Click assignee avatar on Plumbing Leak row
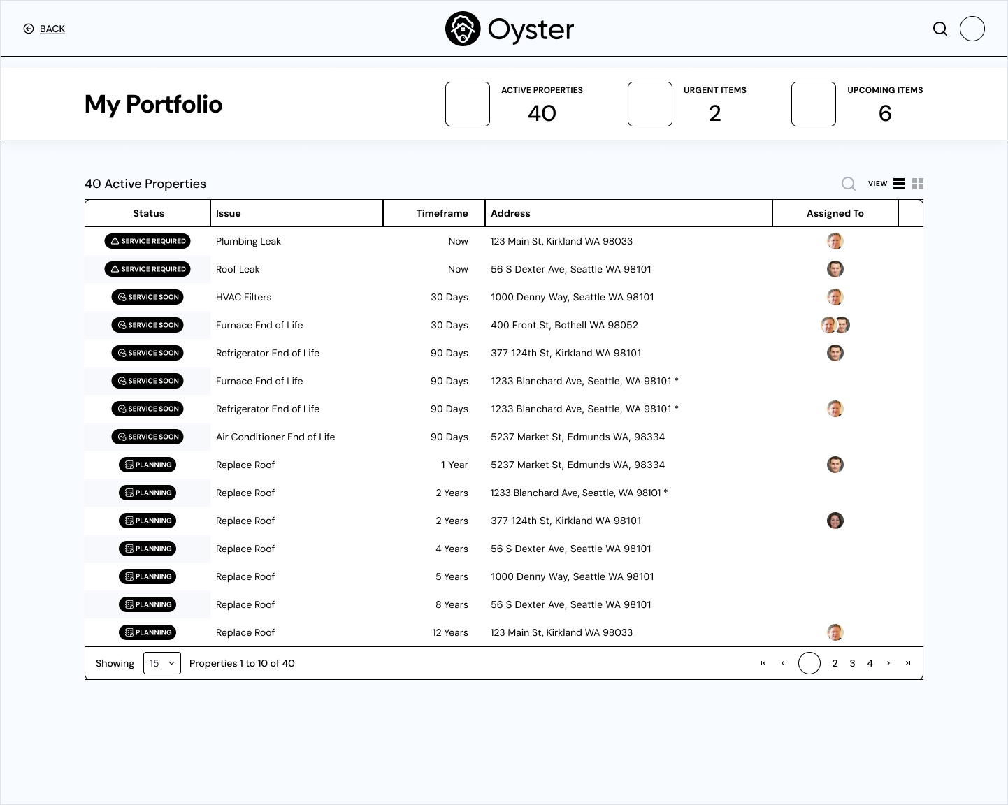 [x=835, y=241]
